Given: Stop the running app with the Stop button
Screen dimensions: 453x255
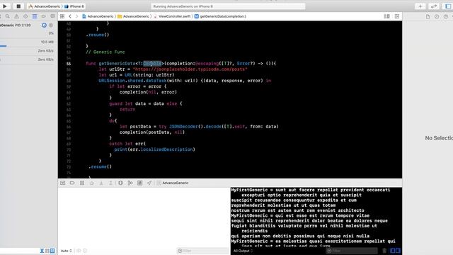Looking at the screenshot, I should click(18, 6).
